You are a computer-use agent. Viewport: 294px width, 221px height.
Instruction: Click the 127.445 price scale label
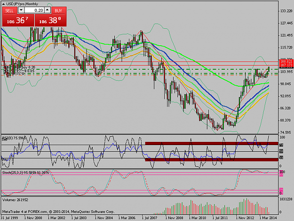286,23
